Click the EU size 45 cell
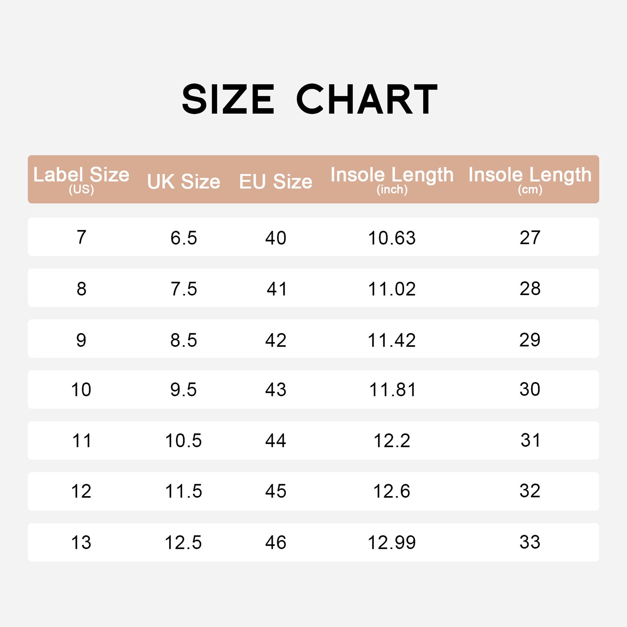Viewport: 627px width, 627px height. click(275, 491)
